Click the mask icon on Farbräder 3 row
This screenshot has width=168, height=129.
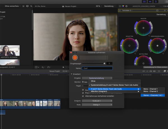tap(157, 10)
